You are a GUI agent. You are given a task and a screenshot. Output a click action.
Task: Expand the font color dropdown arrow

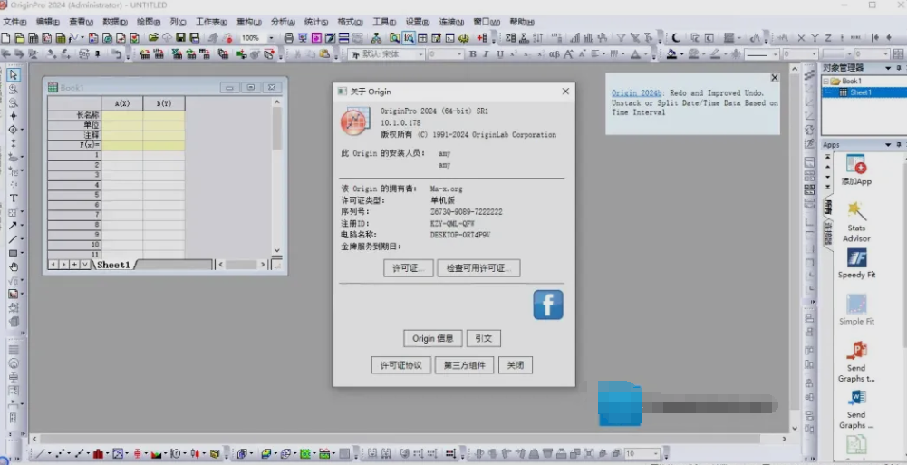coord(647,54)
